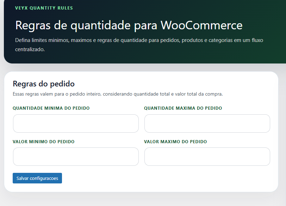Click the Valor maximo do pedido input field
This screenshot has width=286, height=206.
point(207,157)
